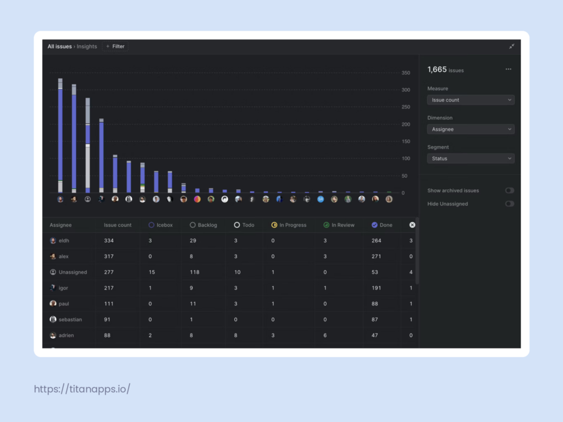Click the Unassigned avatar under third chart bar

(87, 199)
